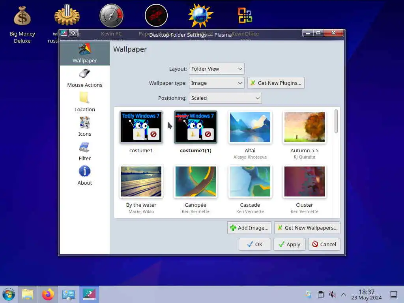
Task: Confirm with the OK button
Action: (x=254, y=244)
